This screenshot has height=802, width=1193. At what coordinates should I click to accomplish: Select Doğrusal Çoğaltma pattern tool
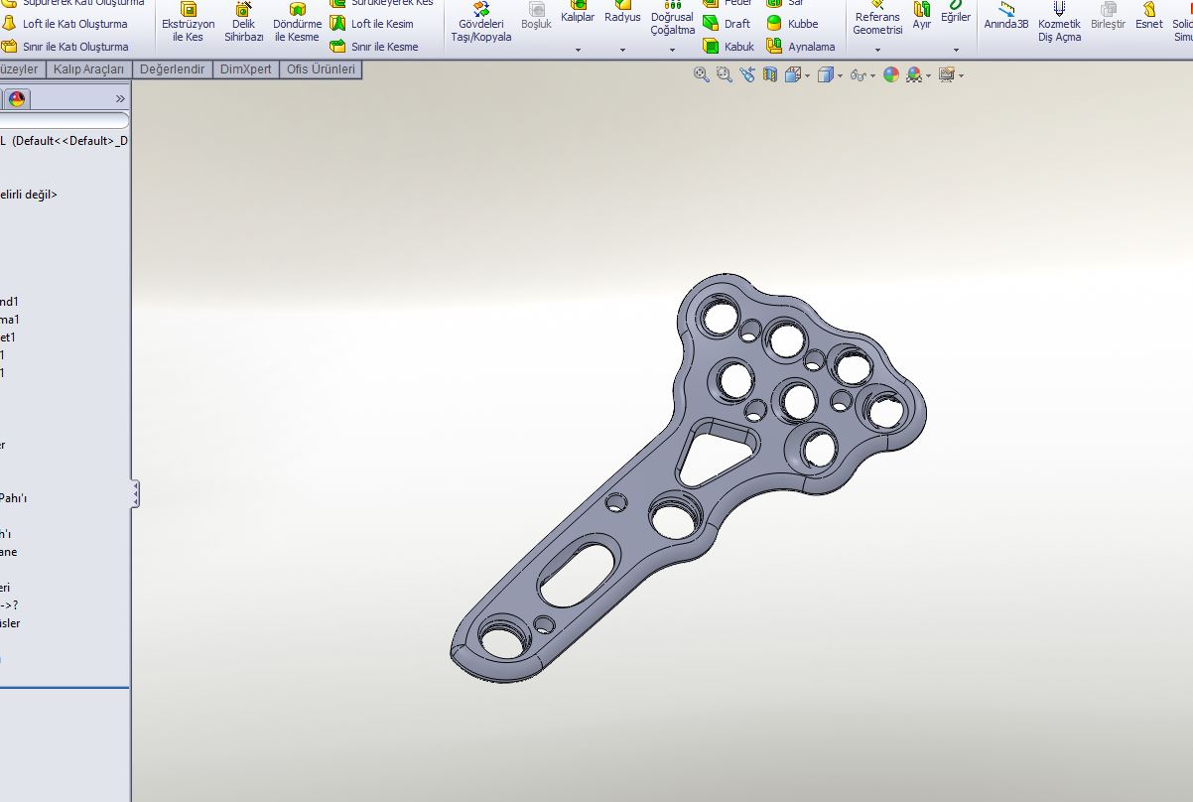tap(672, 17)
